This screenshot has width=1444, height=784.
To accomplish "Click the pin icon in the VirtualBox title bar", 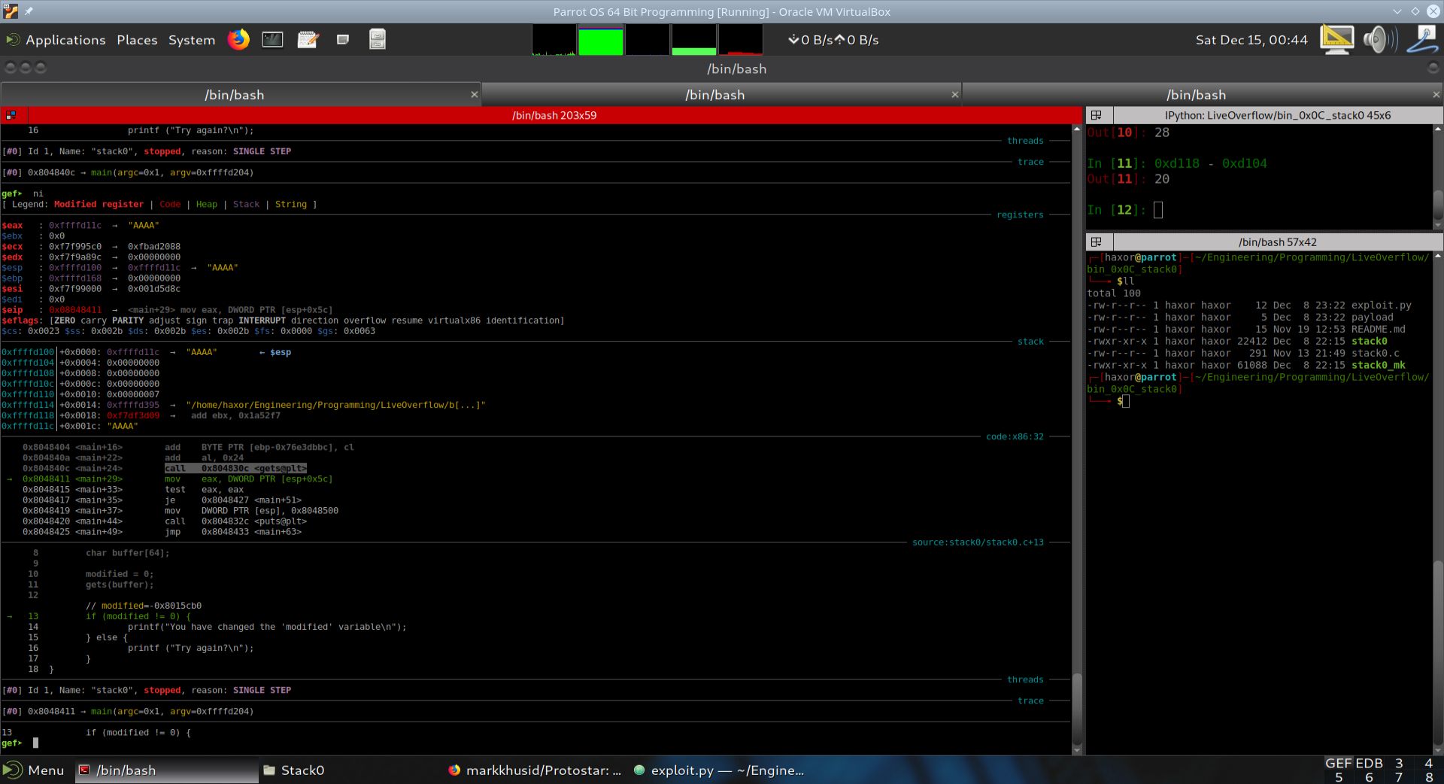I will 29,11.
